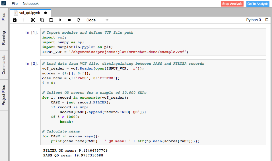Select the vcf_qd.ipynb tab
272x161 pixels.
(x=30, y=13)
